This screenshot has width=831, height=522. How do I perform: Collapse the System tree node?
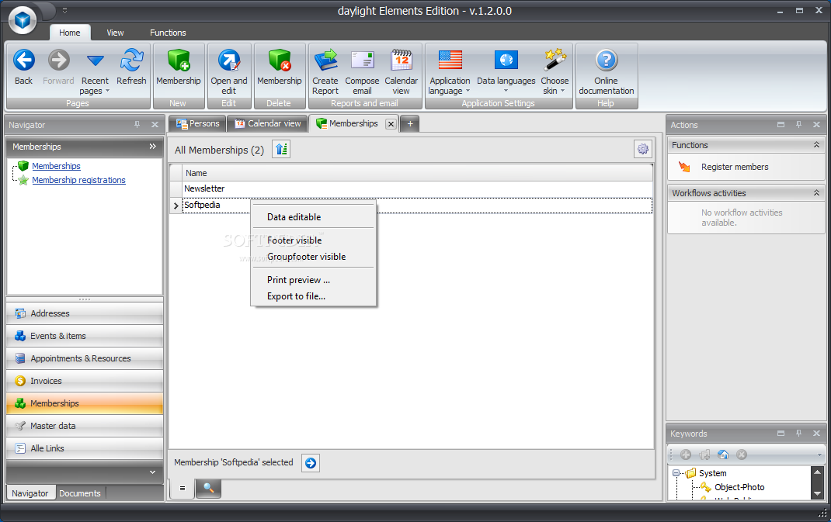(676, 473)
